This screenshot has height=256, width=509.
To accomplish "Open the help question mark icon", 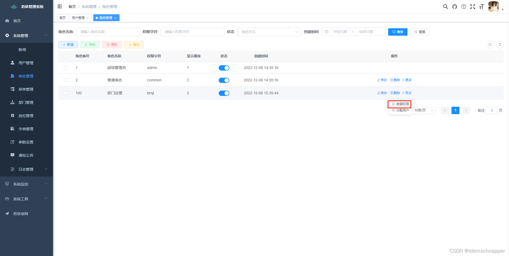I will (463, 7).
